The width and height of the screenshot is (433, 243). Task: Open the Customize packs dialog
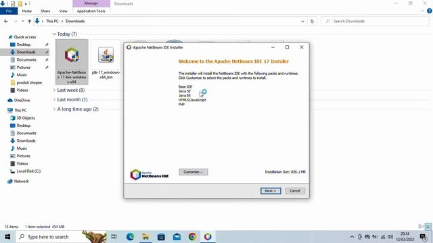[x=193, y=171]
